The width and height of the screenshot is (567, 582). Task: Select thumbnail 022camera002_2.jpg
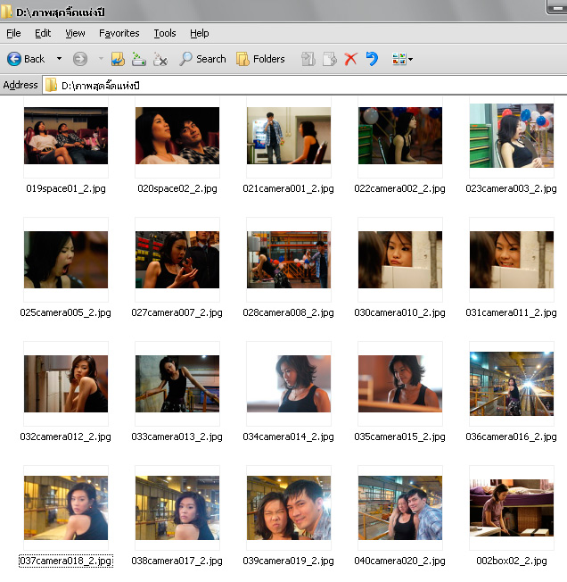coord(400,136)
